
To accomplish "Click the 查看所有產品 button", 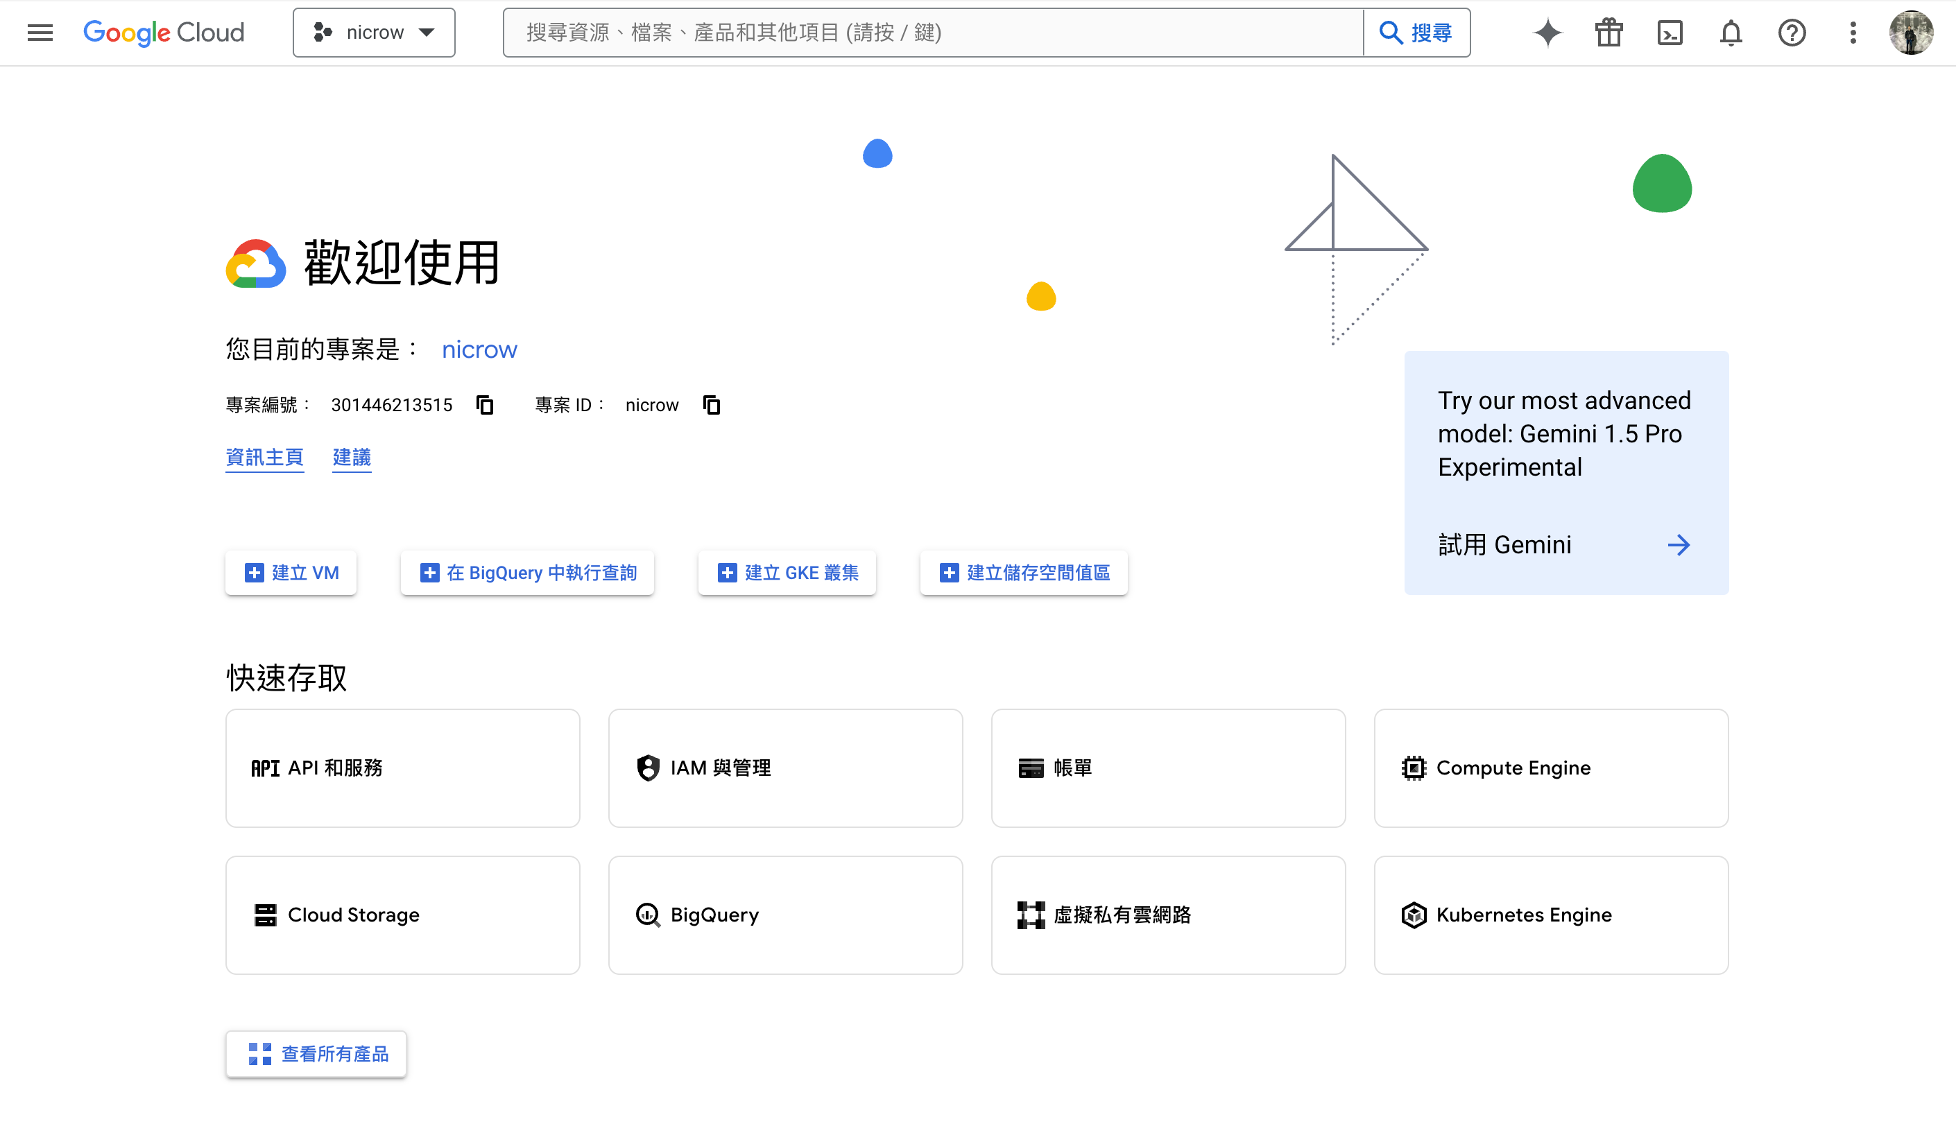I will click(x=316, y=1054).
